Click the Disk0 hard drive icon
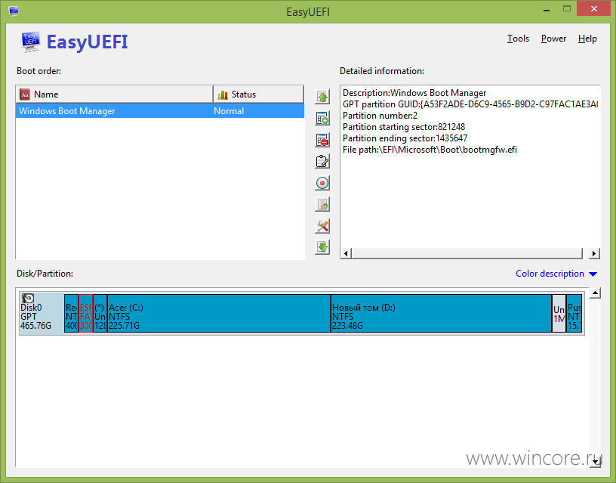Image resolution: width=616 pixels, height=483 pixels. click(x=28, y=298)
